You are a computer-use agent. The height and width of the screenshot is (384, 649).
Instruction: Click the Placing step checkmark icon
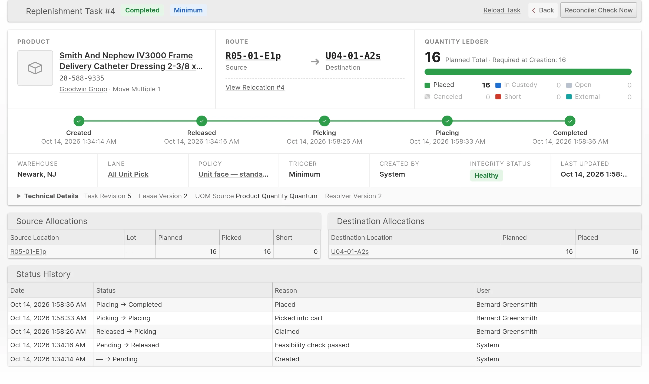447,121
